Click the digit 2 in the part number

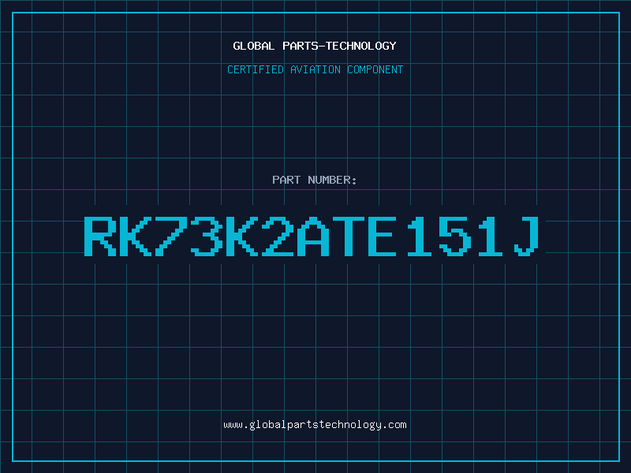pos(278,236)
